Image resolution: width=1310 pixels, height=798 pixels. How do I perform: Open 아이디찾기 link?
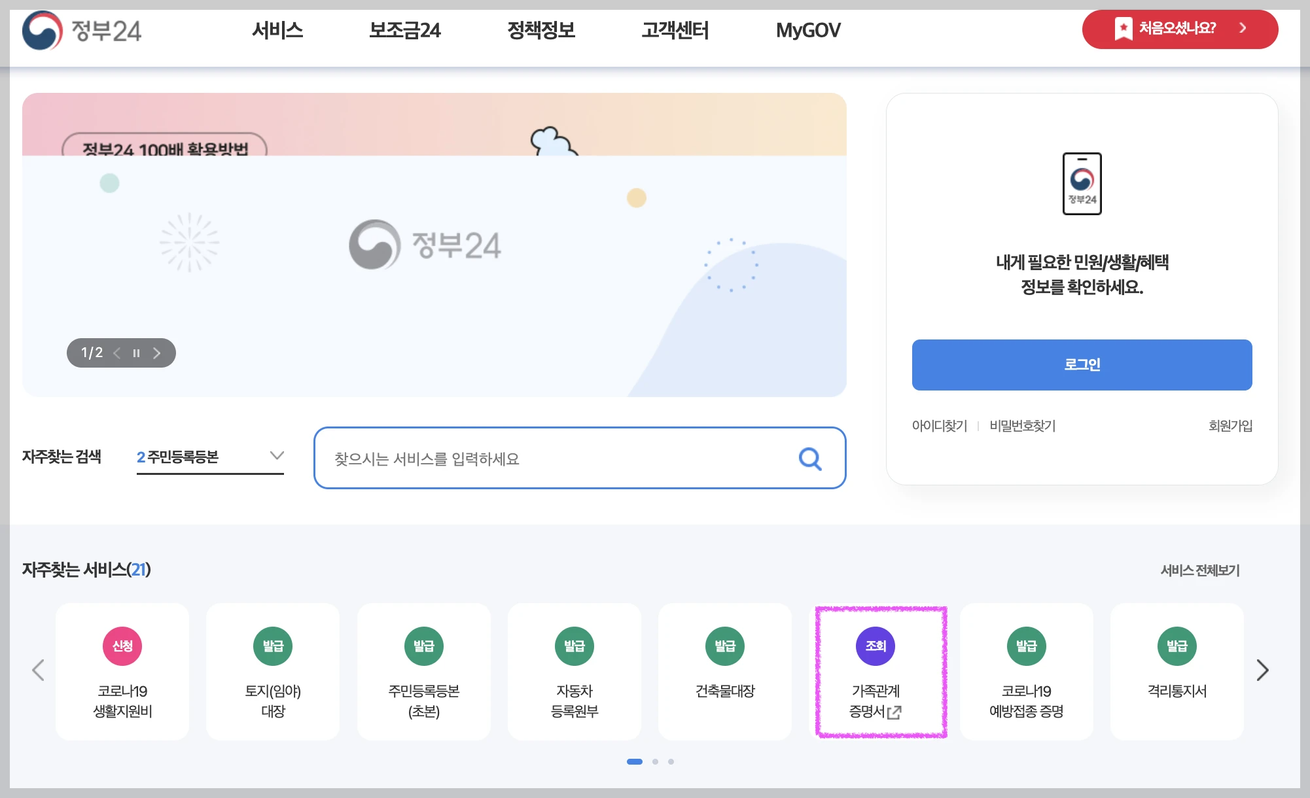click(x=939, y=426)
